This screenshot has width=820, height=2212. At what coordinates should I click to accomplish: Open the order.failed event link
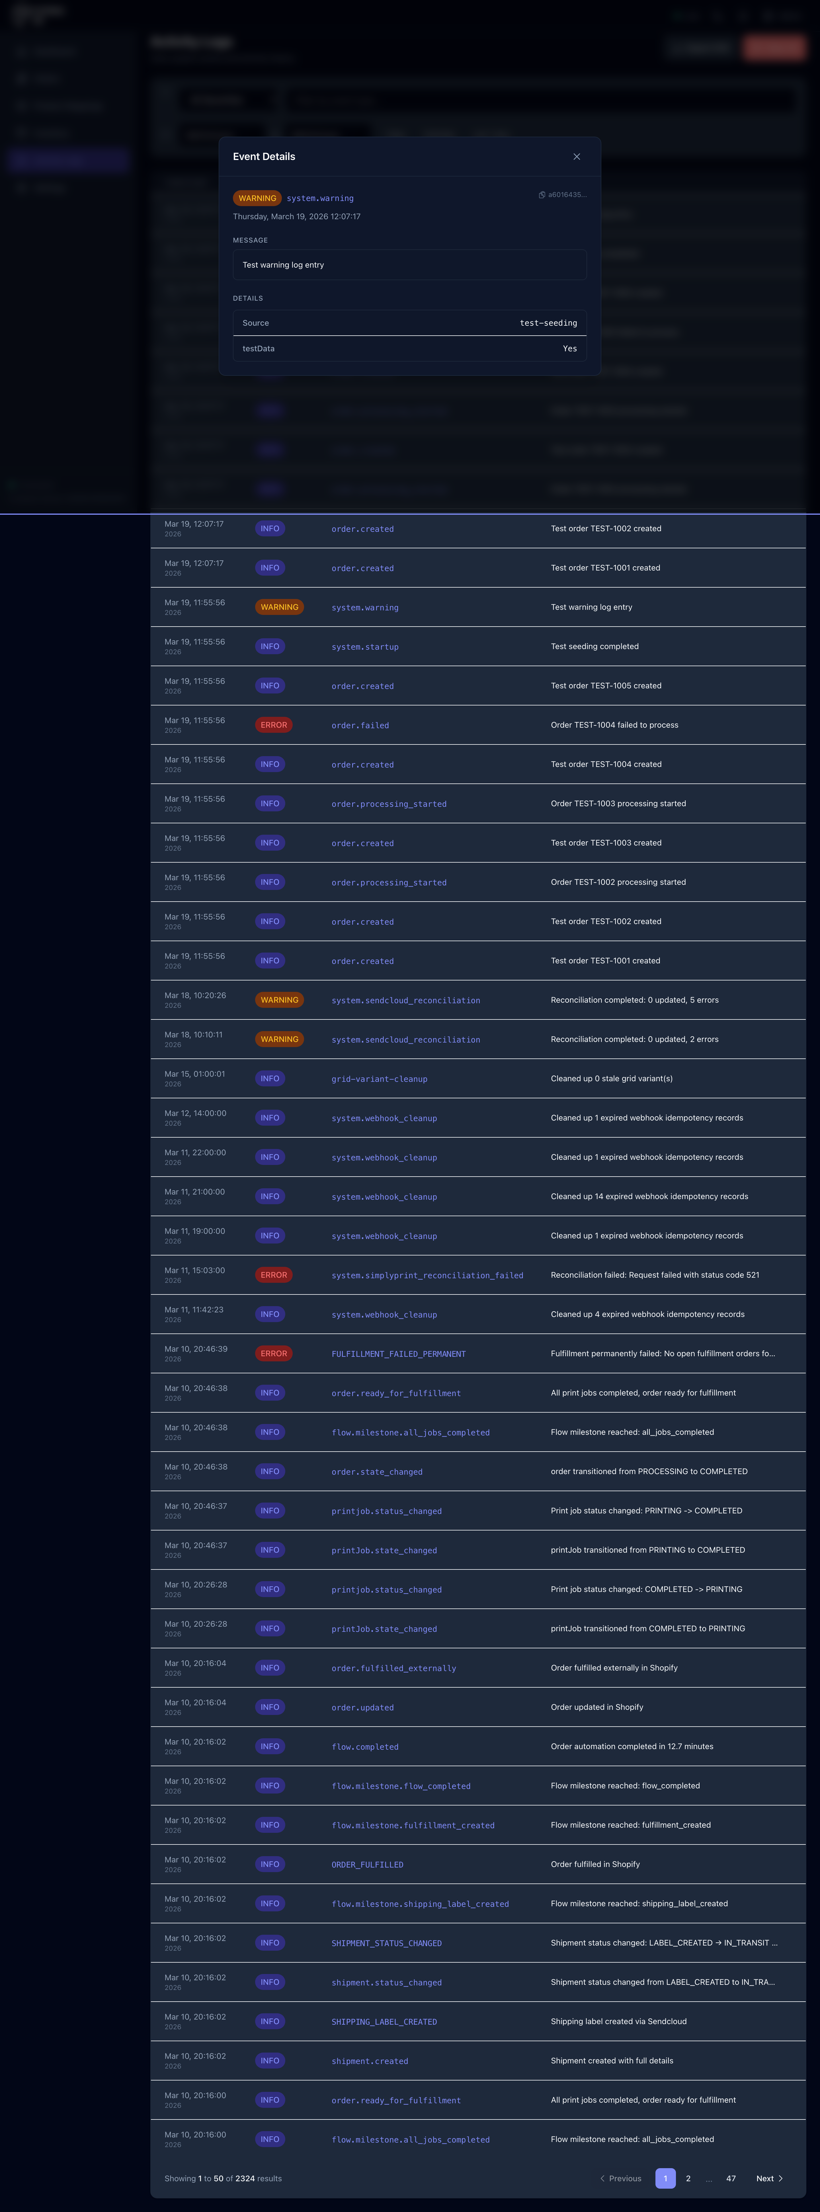[x=360, y=725]
